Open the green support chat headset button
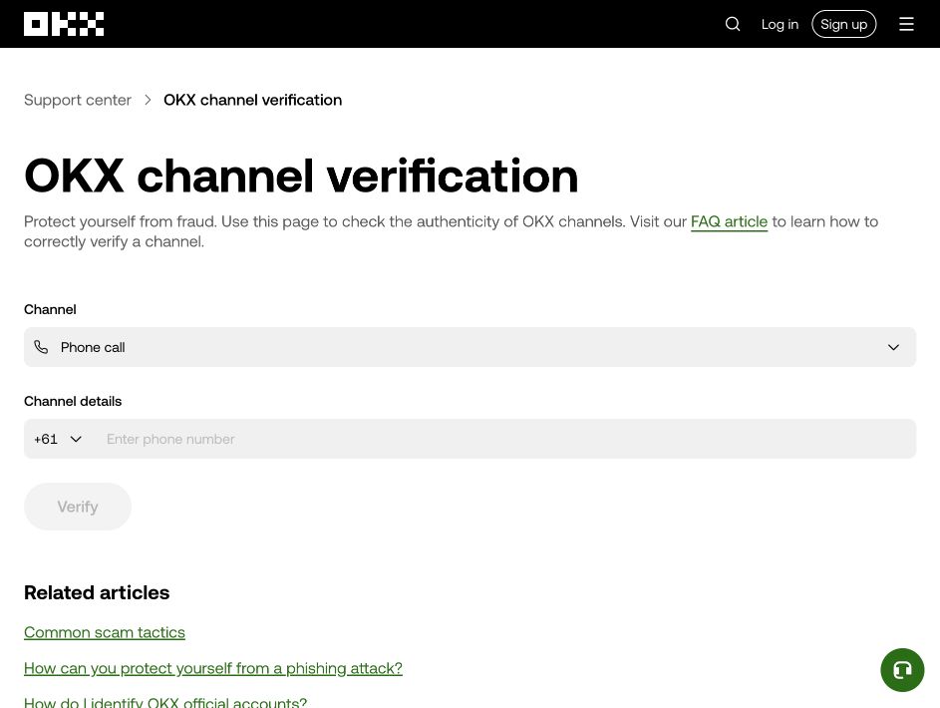The image size is (940, 708). [902, 670]
